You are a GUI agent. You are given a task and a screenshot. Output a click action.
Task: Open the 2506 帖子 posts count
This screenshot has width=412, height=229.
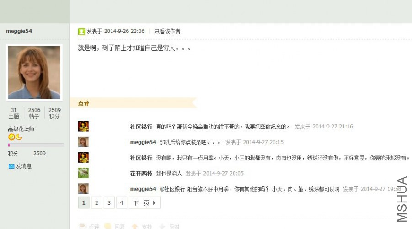click(34, 113)
